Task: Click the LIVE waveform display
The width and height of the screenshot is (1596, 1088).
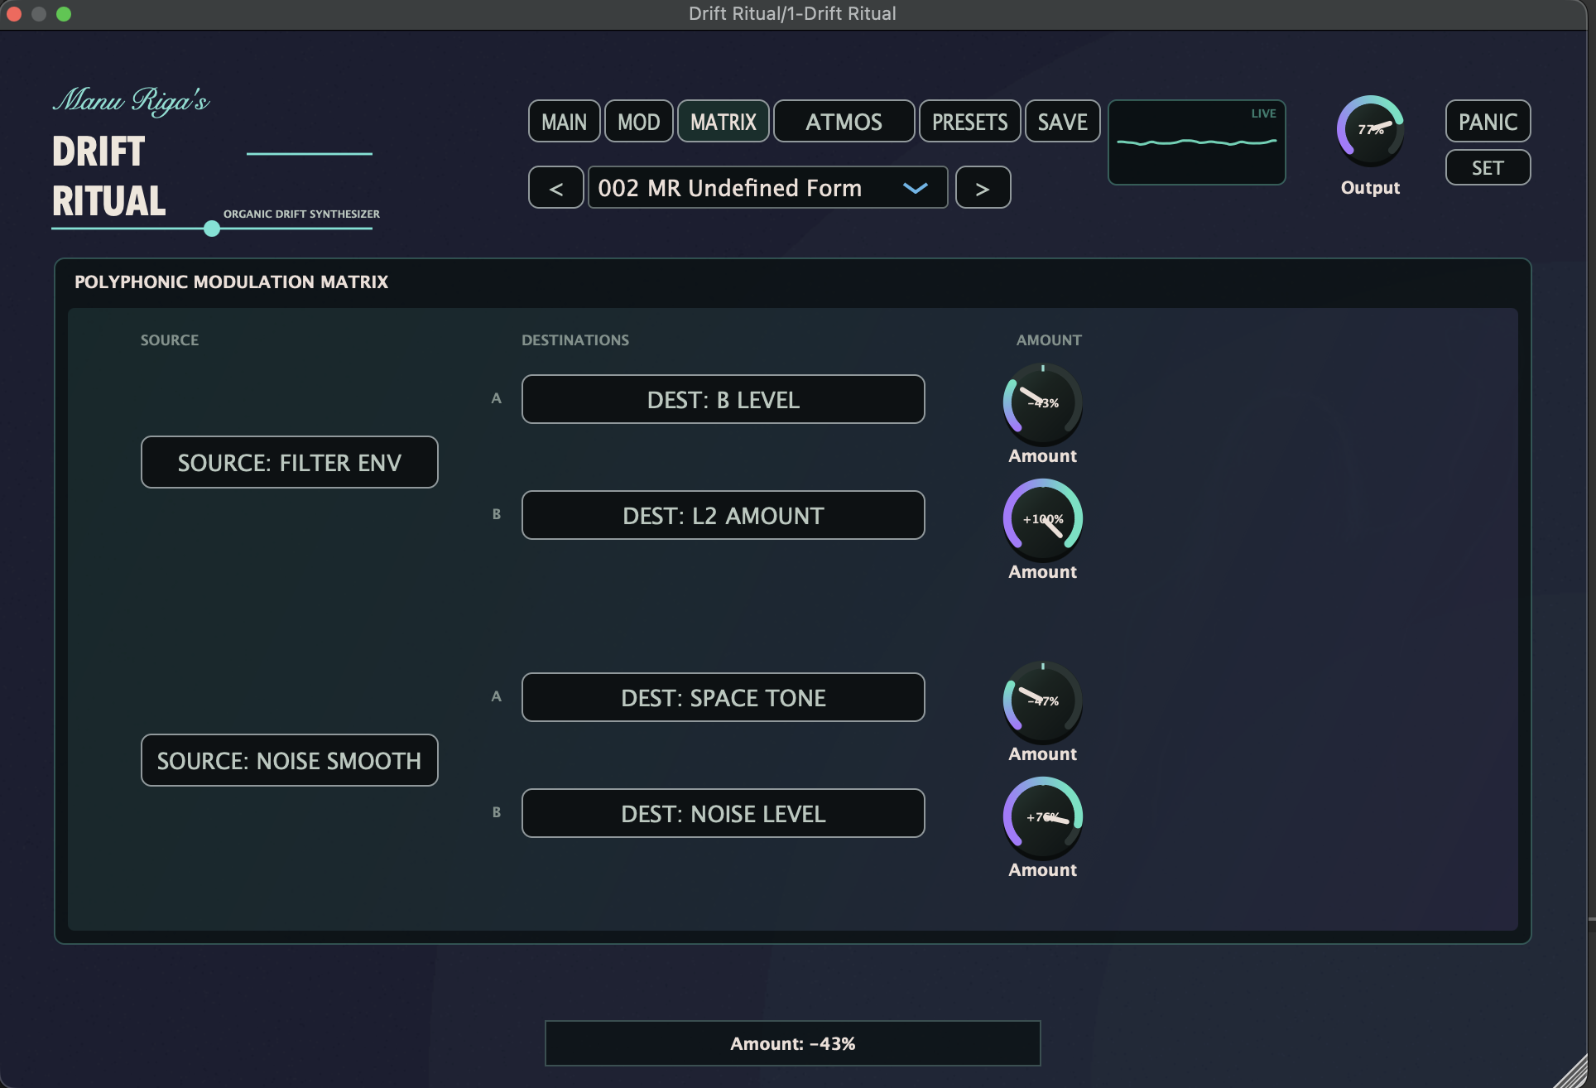Action: 1196,142
